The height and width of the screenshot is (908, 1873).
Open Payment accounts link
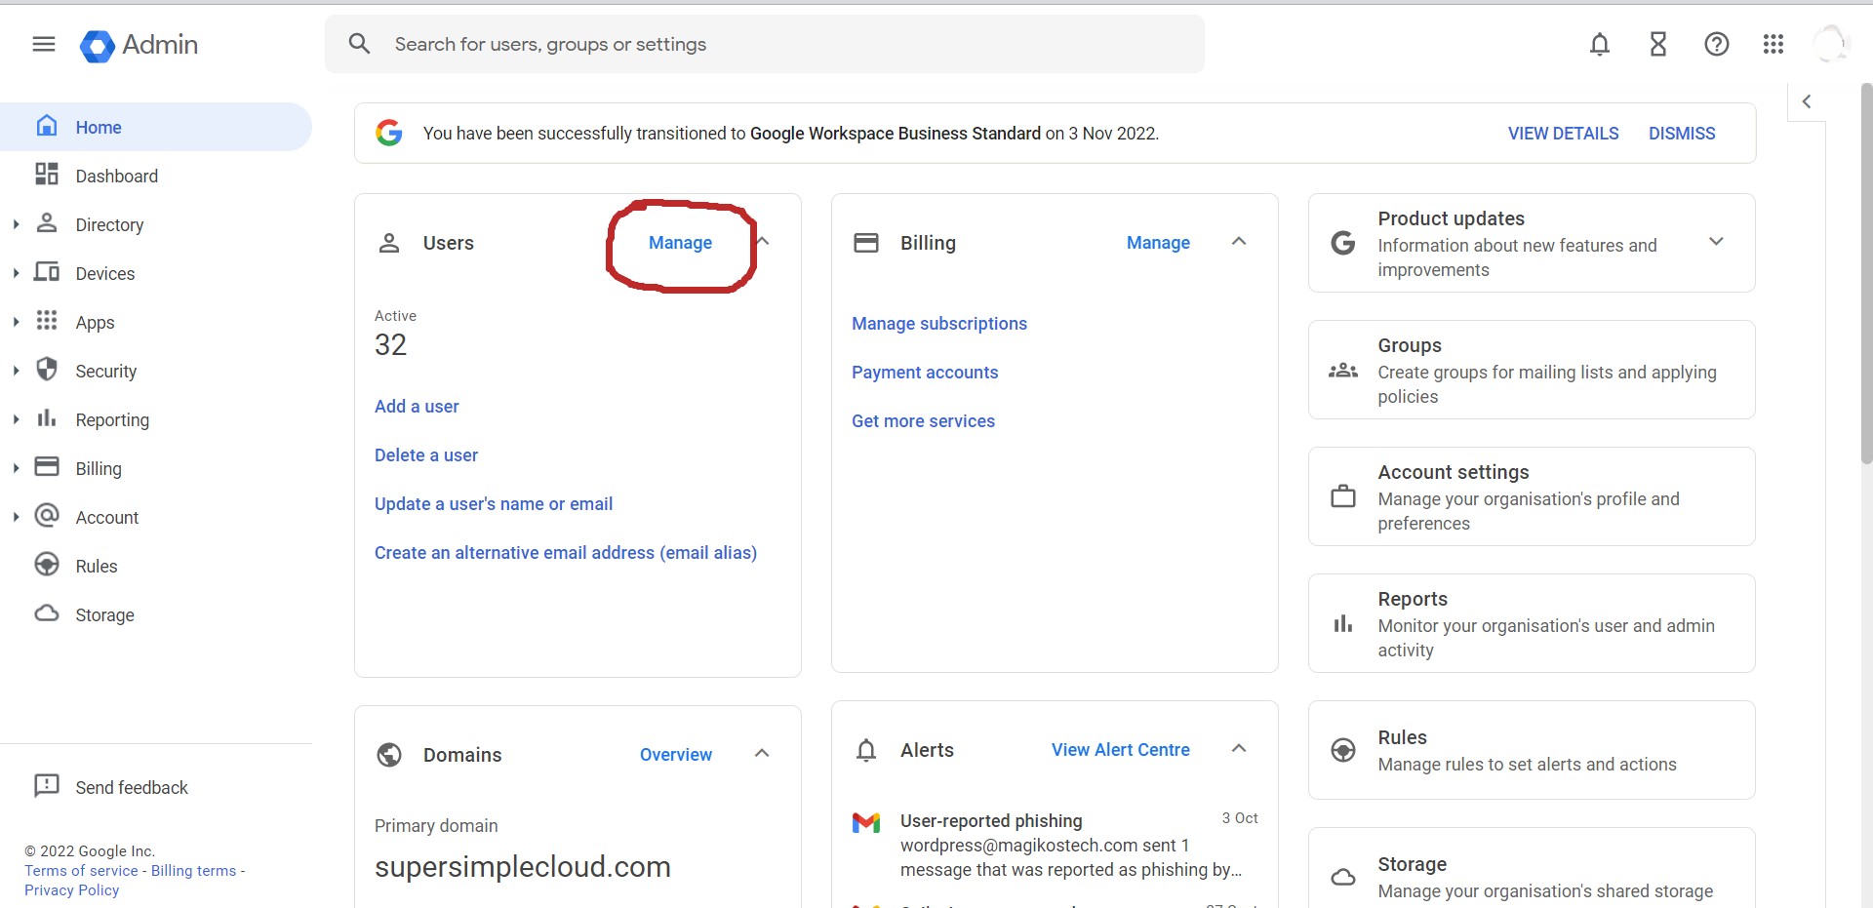pyautogui.click(x=925, y=373)
